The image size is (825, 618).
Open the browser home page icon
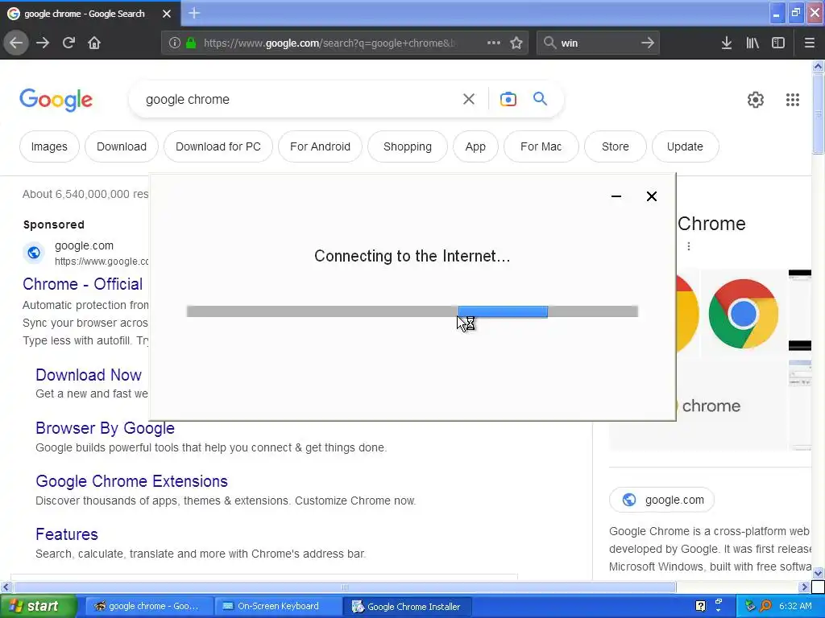pos(94,43)
